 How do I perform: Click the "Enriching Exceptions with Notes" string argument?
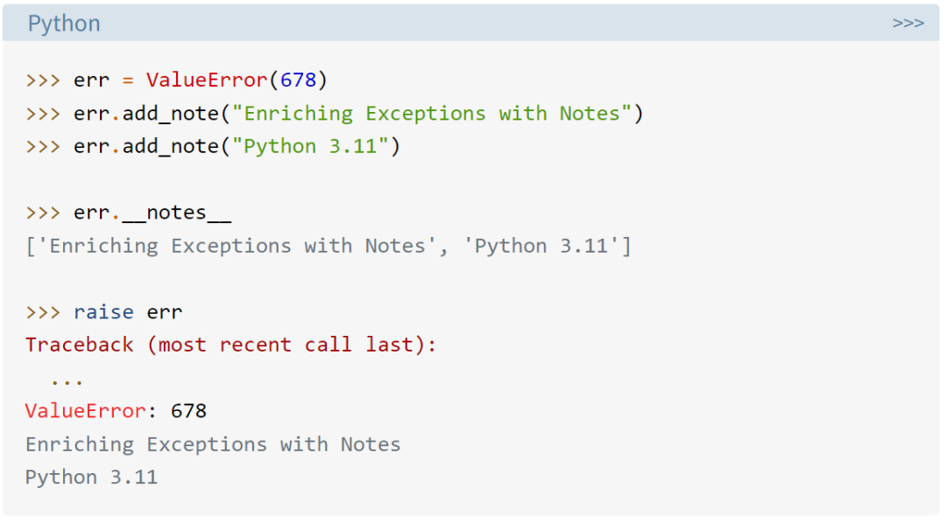tap(431, 114)
